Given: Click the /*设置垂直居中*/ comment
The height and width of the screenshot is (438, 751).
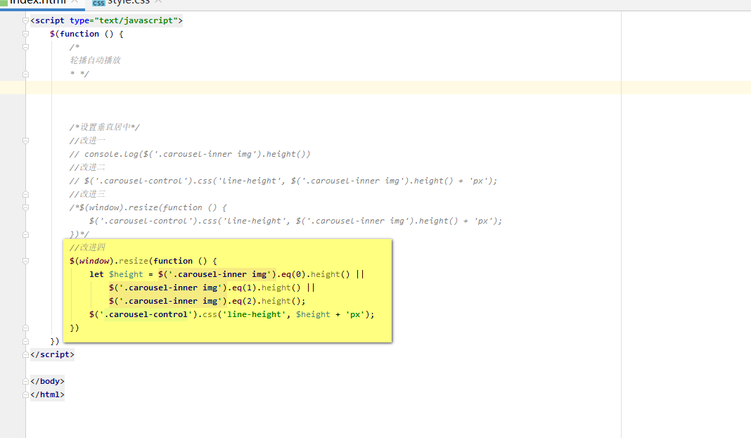Looking at the screenshot, I should click(x=104, y=127).
